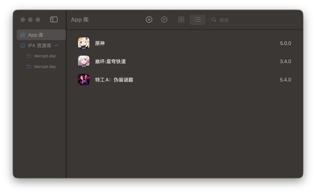This screenshot has width=316, height=194.
Task: Click the magnifier icon in the search field
Action: (214, 20)
